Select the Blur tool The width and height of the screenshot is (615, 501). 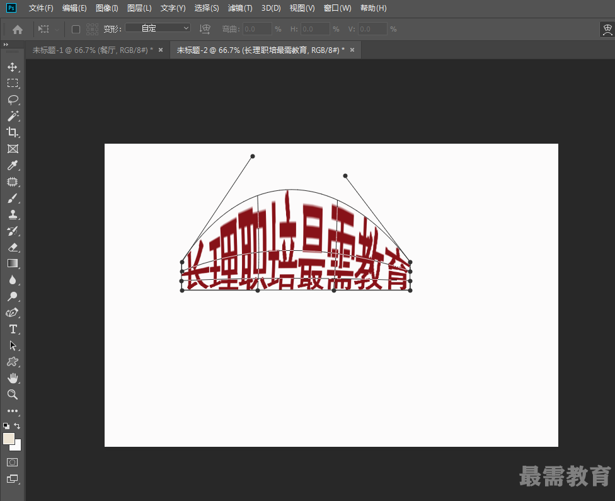coord(13,280)
